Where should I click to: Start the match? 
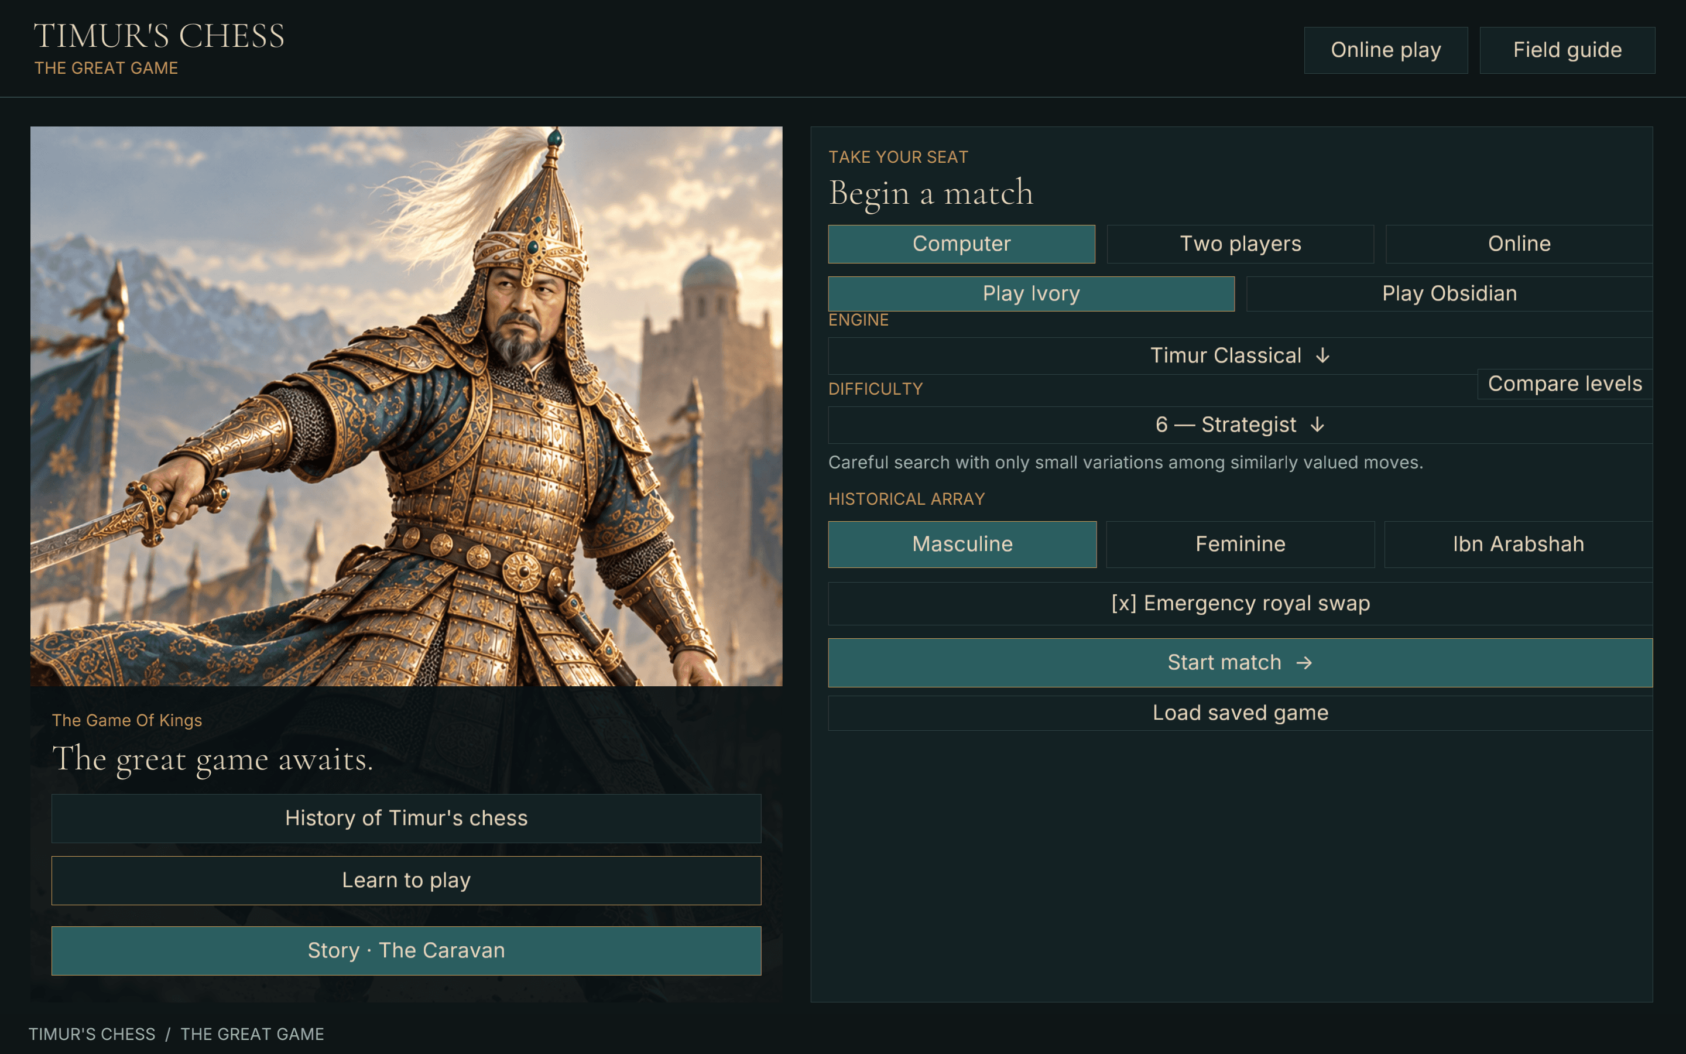[1240, 663]
